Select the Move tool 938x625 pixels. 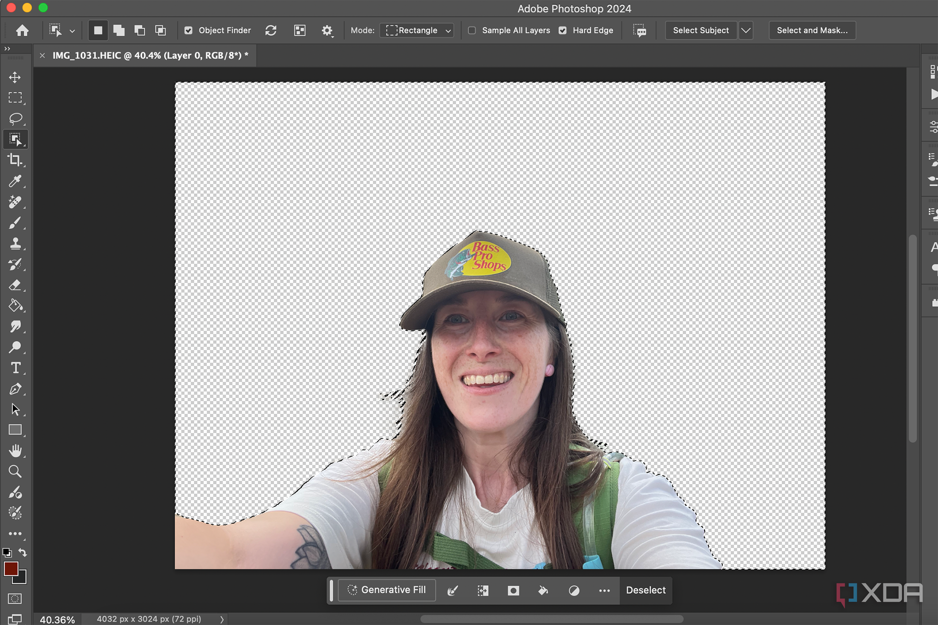click(15, 77)
